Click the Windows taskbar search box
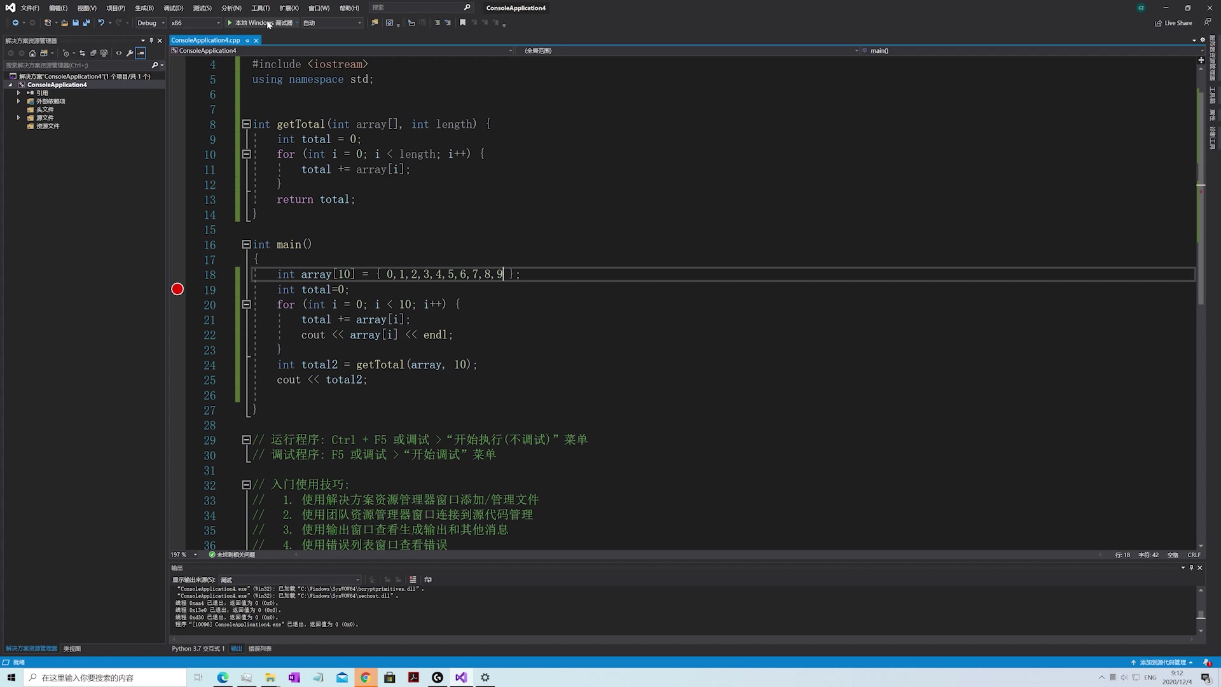The width and height of the screenshot is (1221, 687). [105, 677]
